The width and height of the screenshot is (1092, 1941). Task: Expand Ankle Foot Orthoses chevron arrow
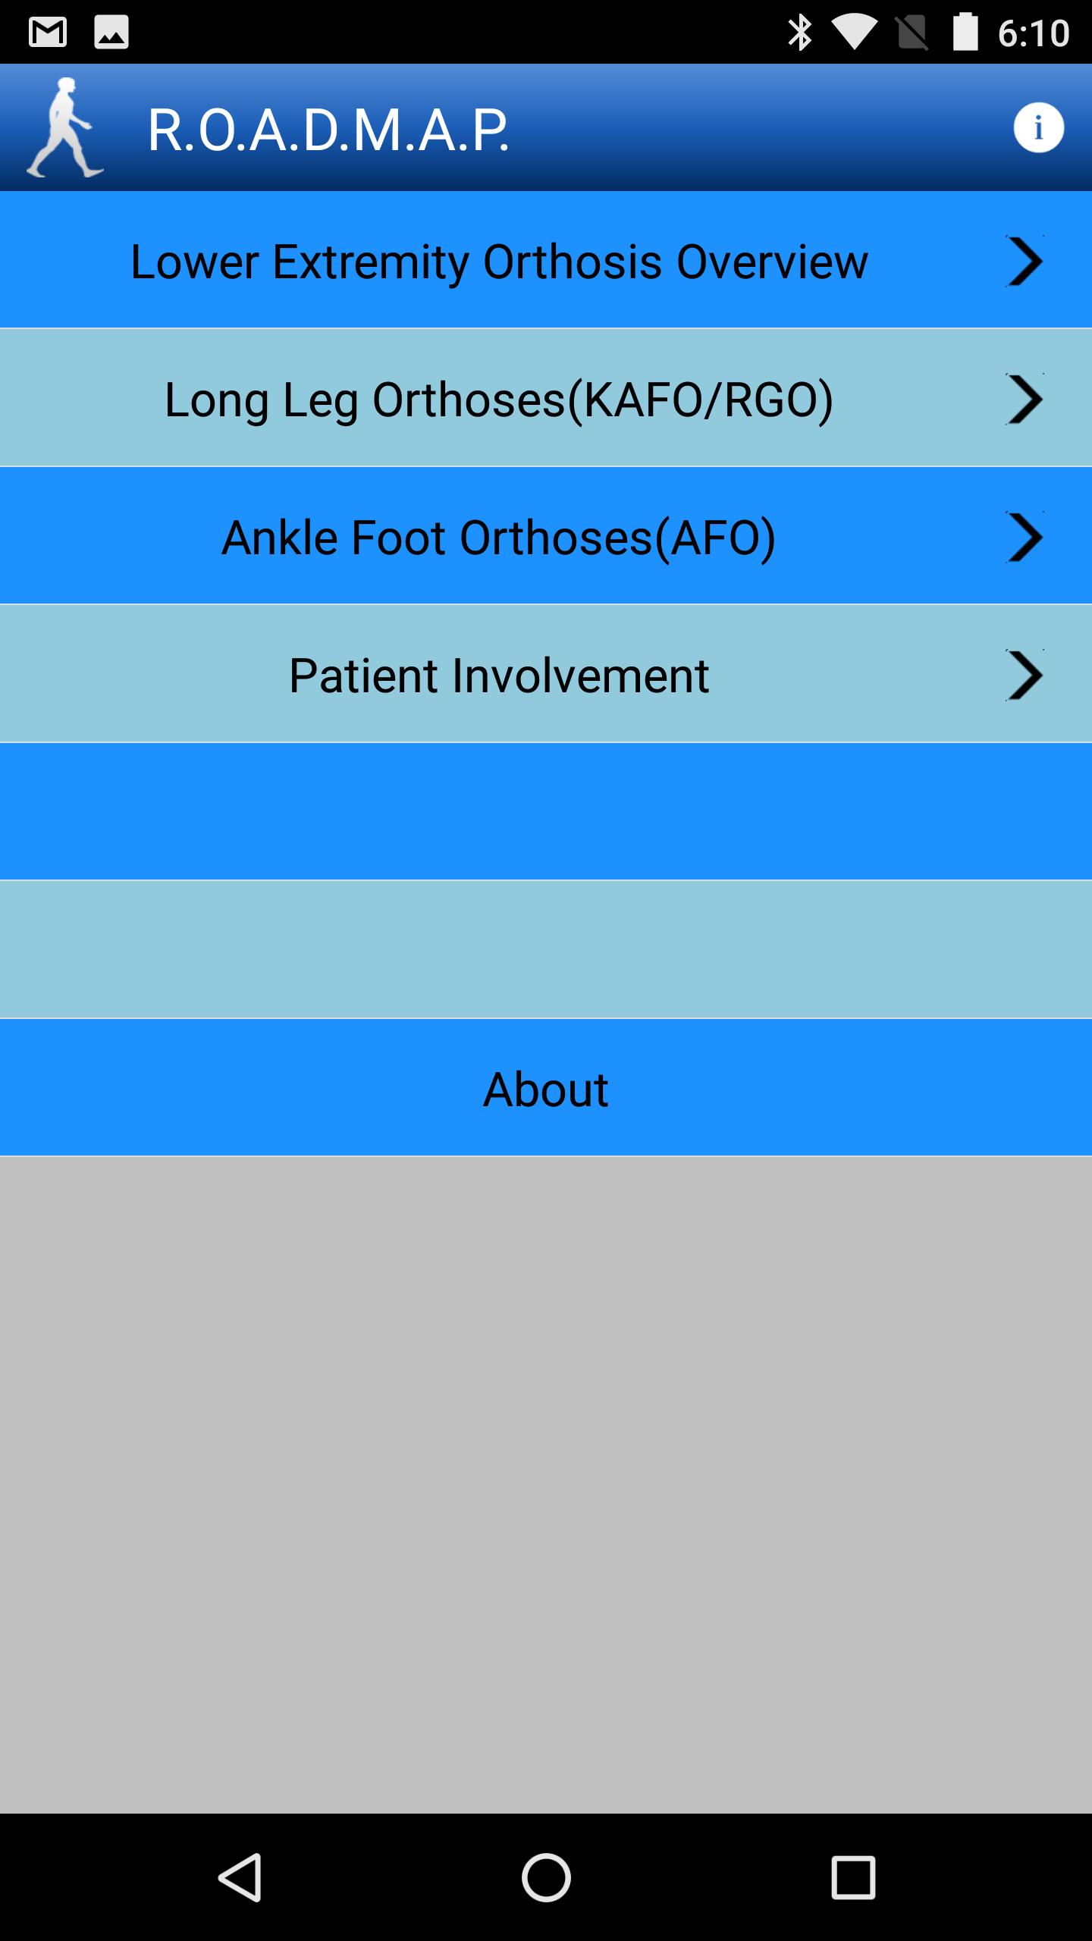point(1025,537)
